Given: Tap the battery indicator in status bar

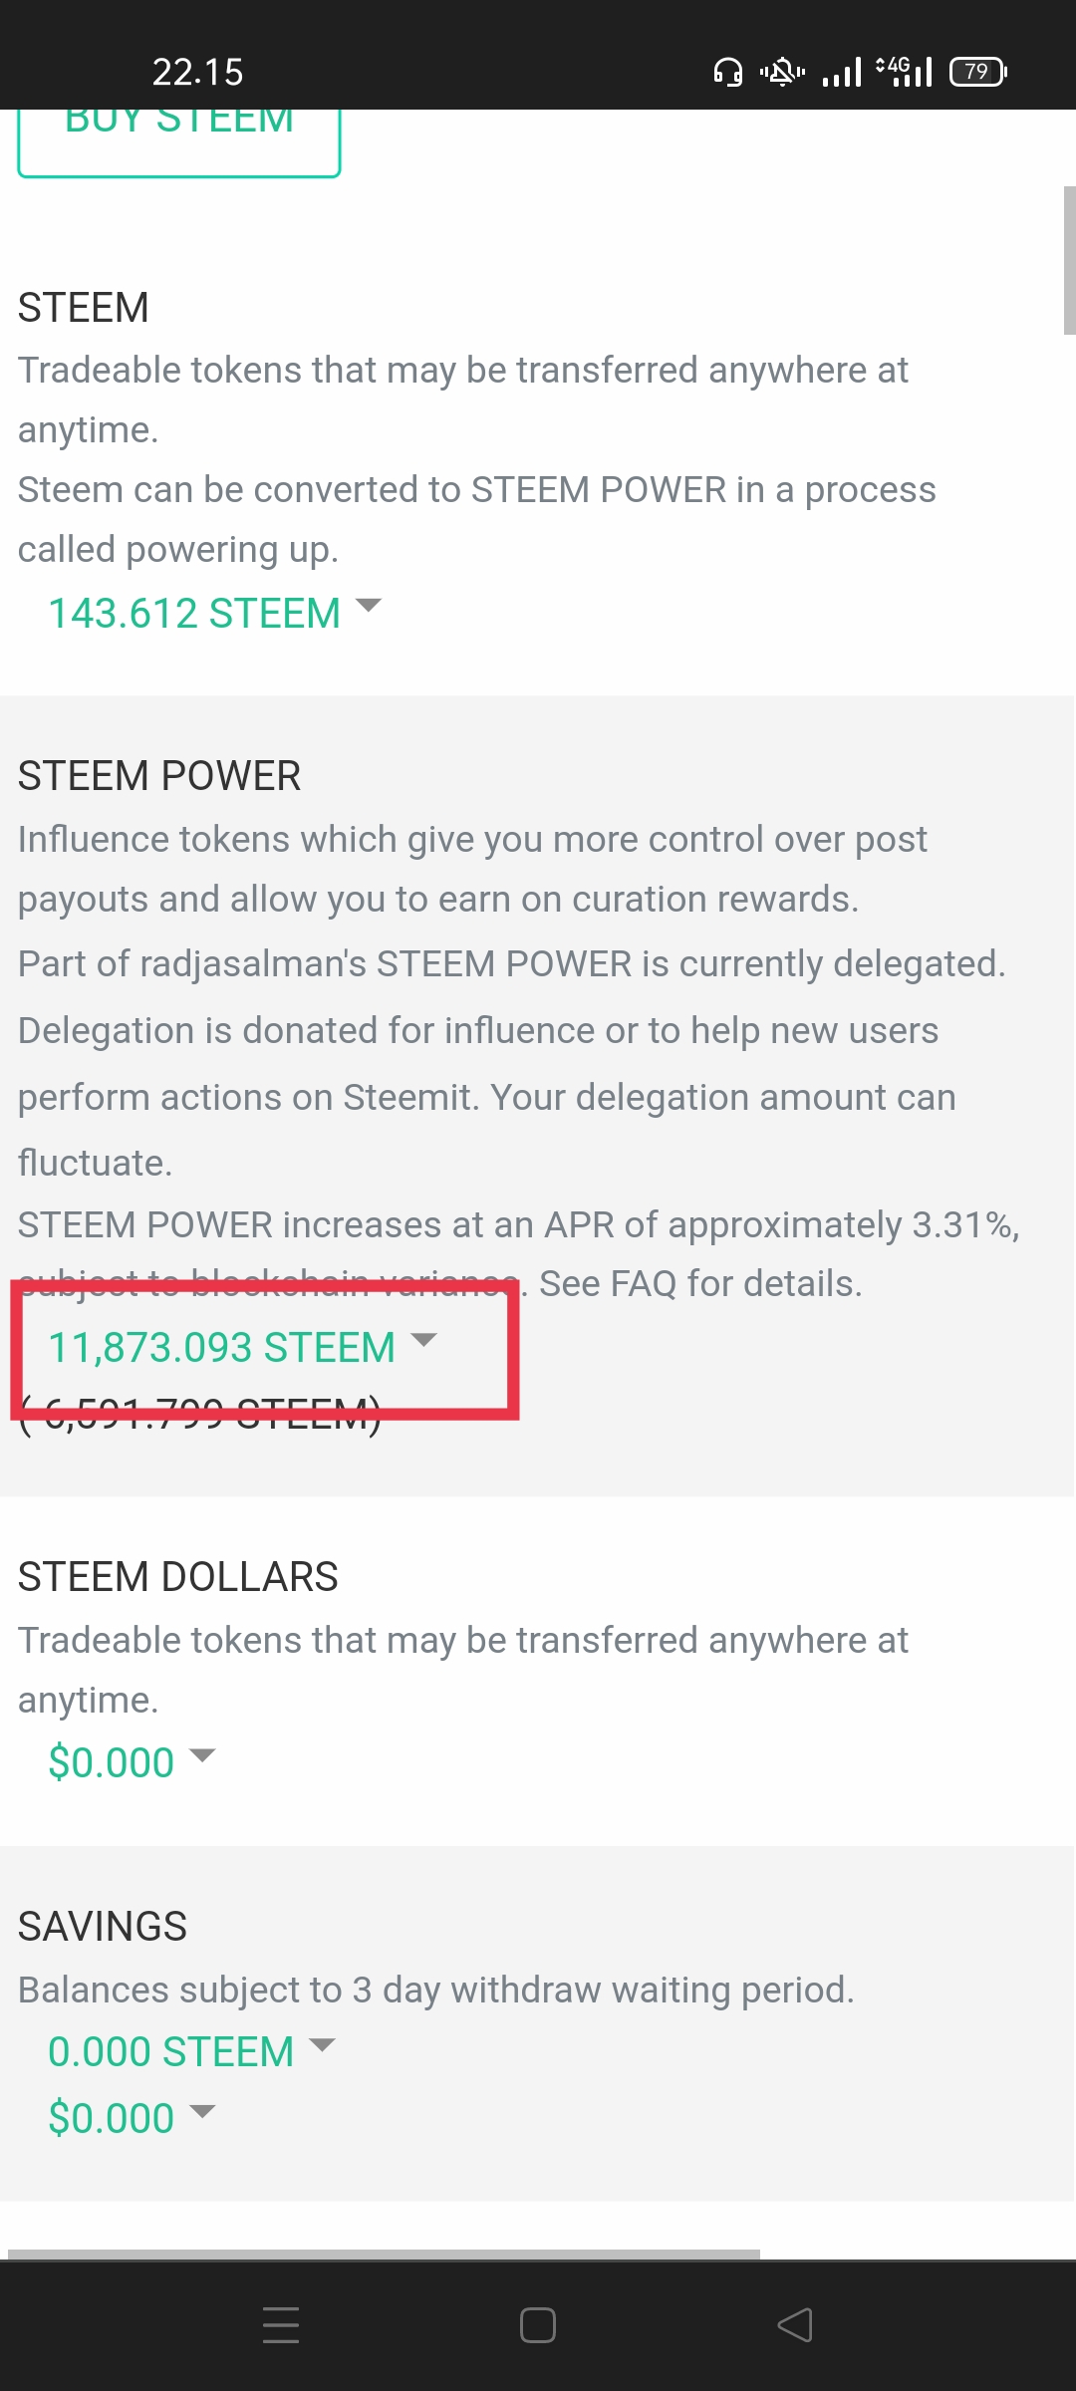Looking at the screenshot, I should point(978,72).
